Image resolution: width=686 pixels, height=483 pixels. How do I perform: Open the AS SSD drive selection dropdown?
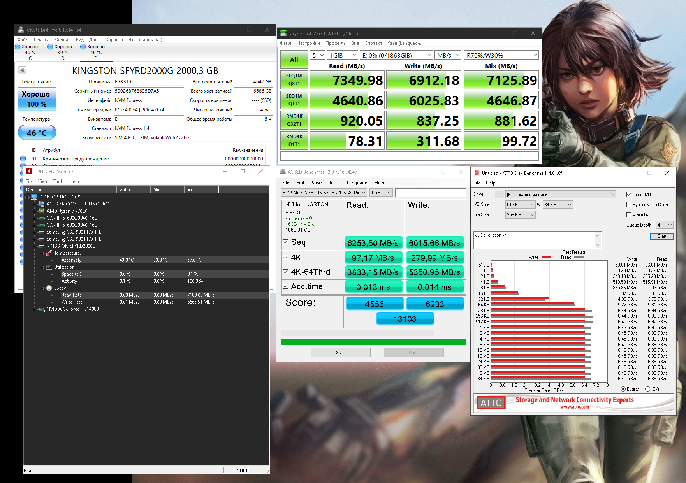click(x=324, y=192)
